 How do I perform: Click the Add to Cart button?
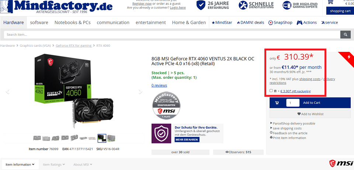pos(310,103)
